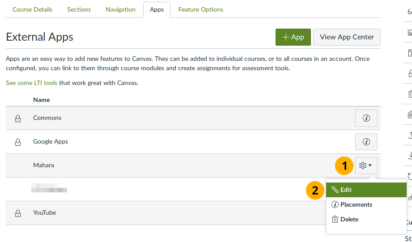Click the lock icon beside Commons
412x242 pixels.
tap(18, 119)
